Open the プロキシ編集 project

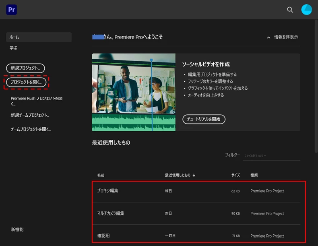196,191
